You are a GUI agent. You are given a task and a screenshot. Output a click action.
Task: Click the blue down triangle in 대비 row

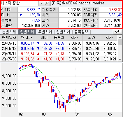pos(21,15)
